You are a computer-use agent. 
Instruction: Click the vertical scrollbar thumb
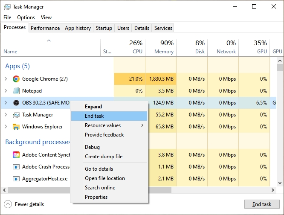280,67
